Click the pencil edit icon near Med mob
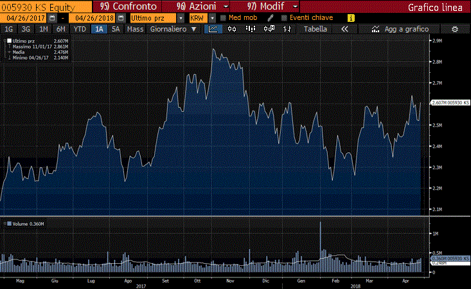 271,18
